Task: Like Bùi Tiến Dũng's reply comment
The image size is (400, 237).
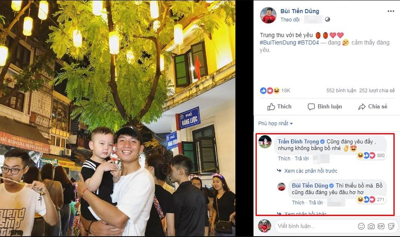Action: tap(298, 202)
